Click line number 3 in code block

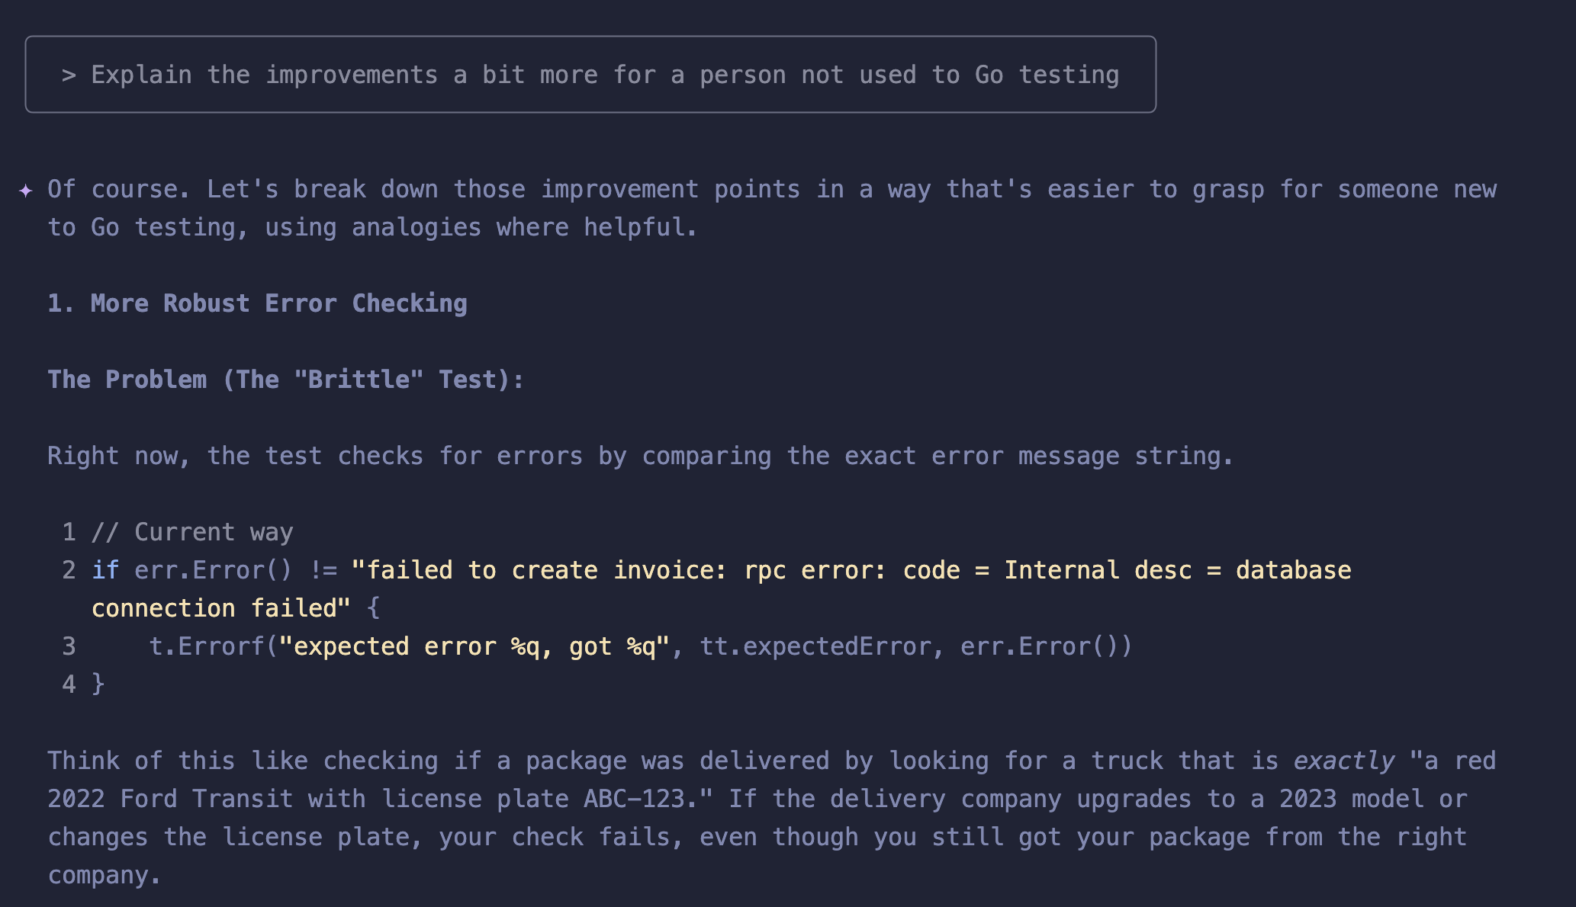point(69,646)
